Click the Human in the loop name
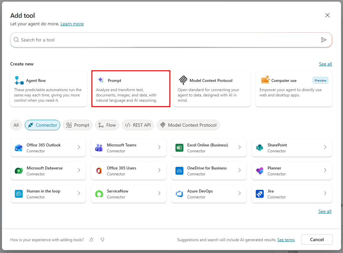This screenshot has height=253, width=343. click(x=43, y=191)
